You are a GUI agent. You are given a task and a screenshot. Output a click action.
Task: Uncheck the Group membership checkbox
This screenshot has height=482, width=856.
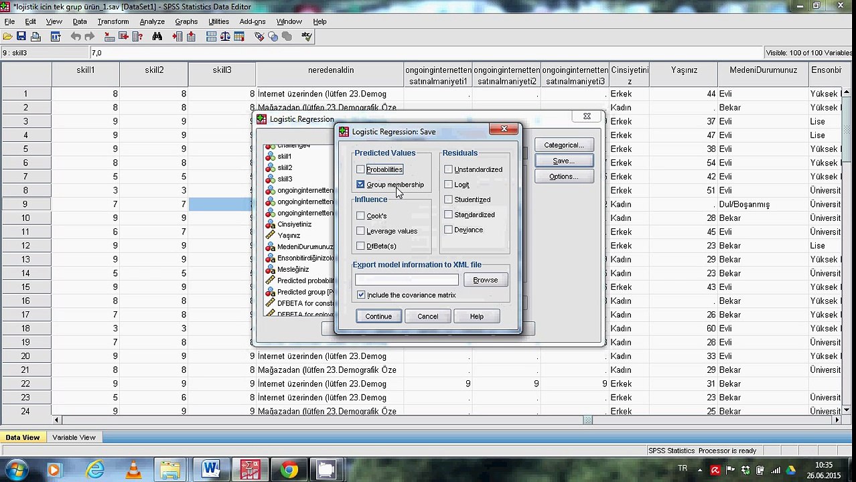point(360,184)
